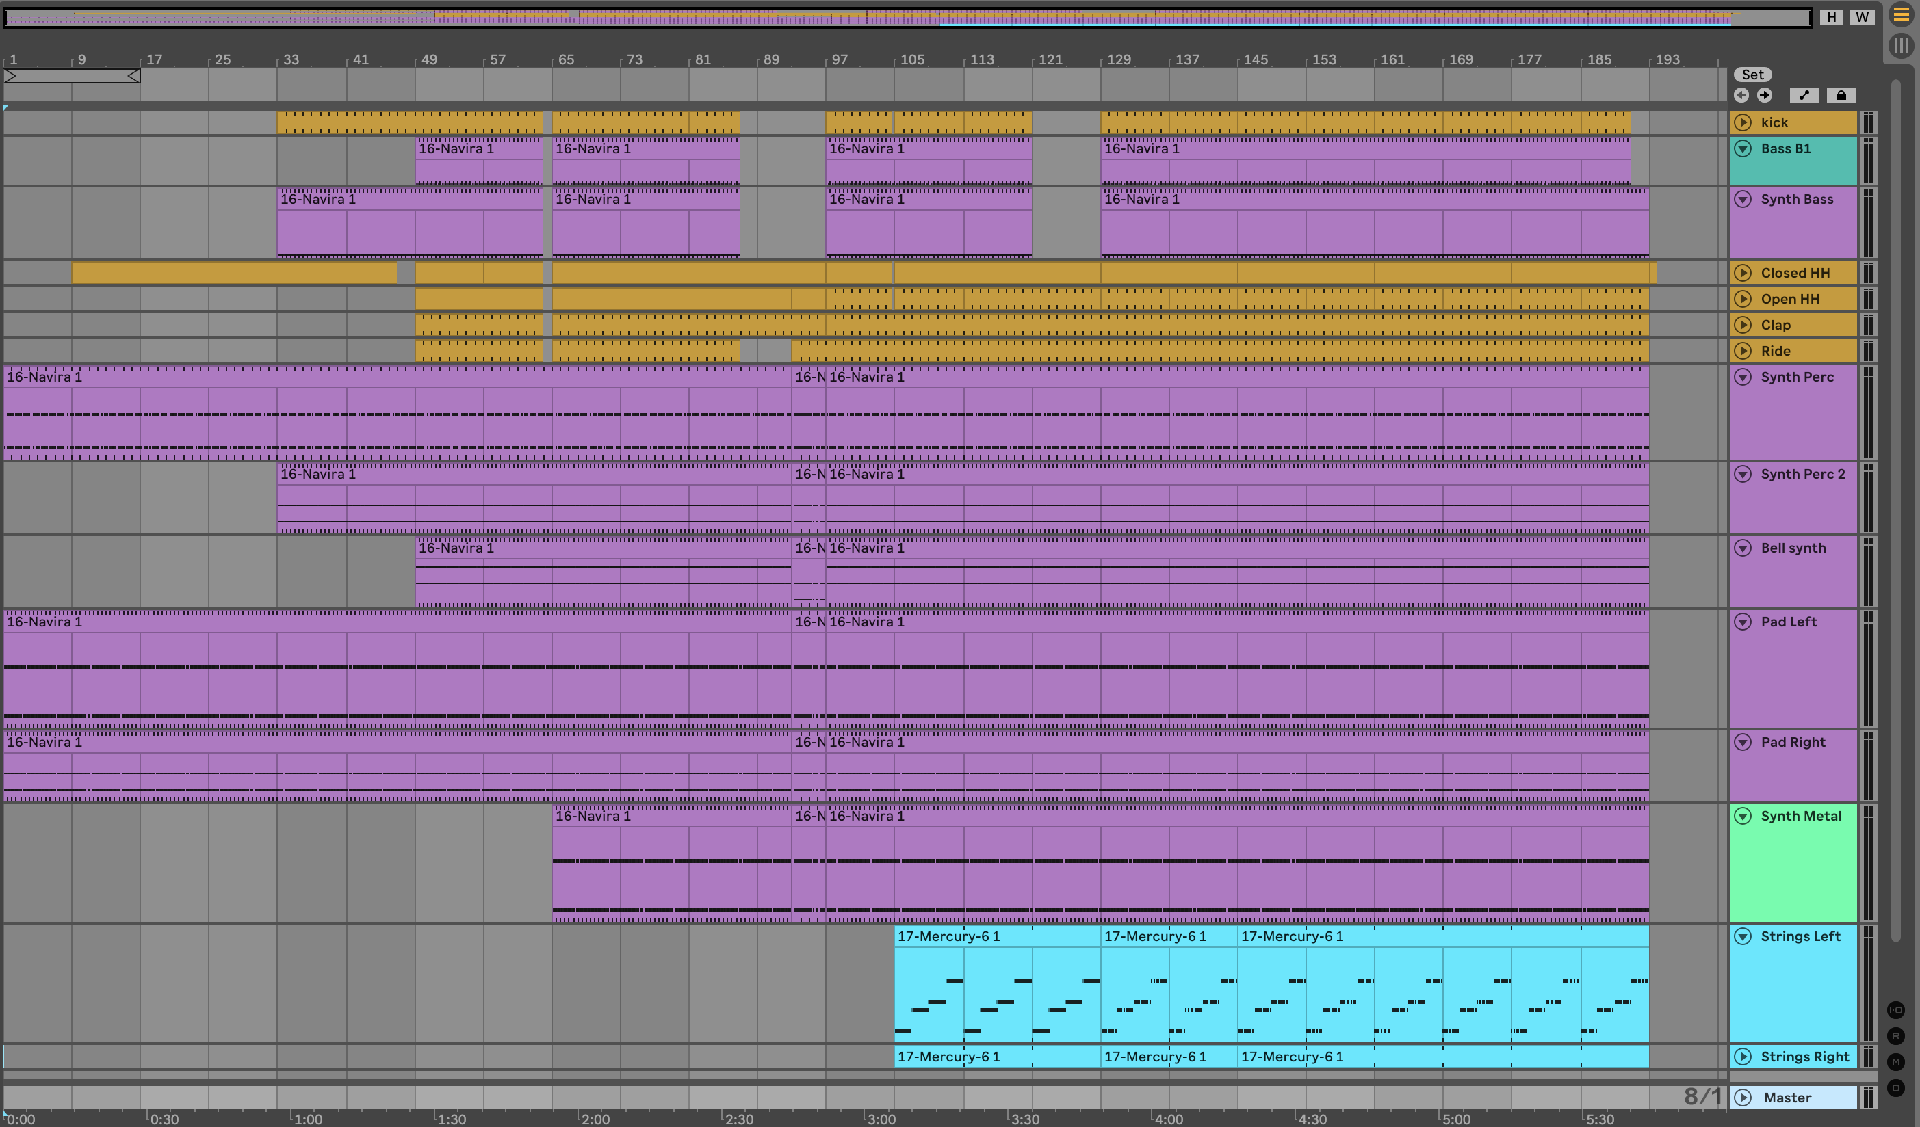Viewport: 1920px width, 1127px height.
Task: Unfold the kick track
Action: [1743, 122]
